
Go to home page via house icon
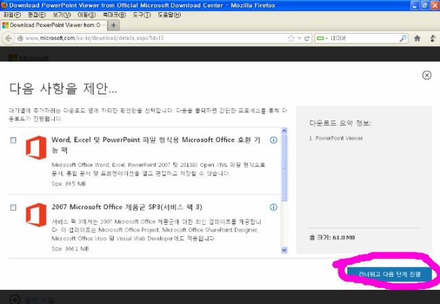click(417, 38)
